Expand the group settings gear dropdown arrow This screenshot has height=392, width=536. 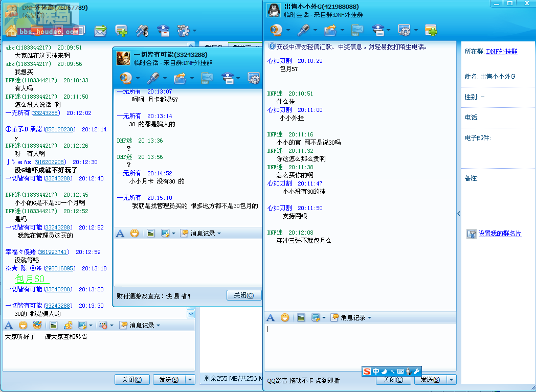click(x=194, y=31)
